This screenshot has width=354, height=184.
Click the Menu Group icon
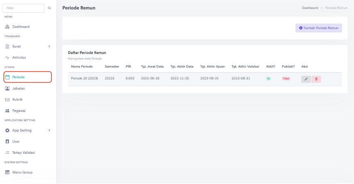[7, 173]
